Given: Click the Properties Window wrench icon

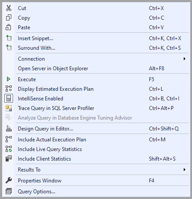Looking at the screenshot, I should [x=9, y=181].
